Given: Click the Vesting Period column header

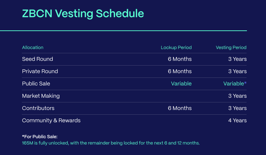Looking at the screenshot, I should [x=231, y=47].
